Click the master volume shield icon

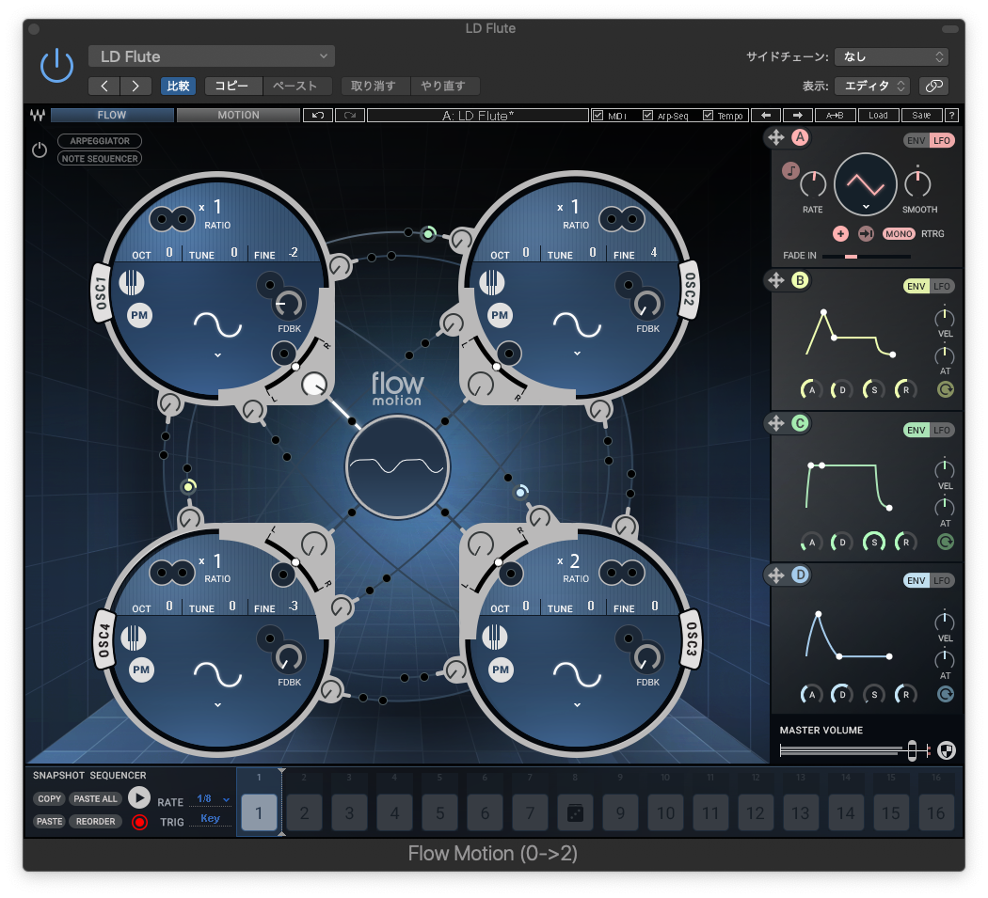[947, 750]
